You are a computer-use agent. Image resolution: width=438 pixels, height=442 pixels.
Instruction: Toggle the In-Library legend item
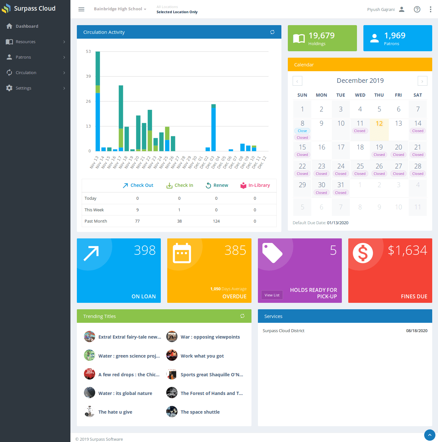click(x=255, y=185)
